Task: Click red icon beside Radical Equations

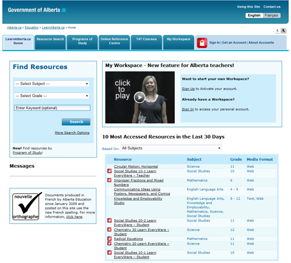Action: (109, 239)
